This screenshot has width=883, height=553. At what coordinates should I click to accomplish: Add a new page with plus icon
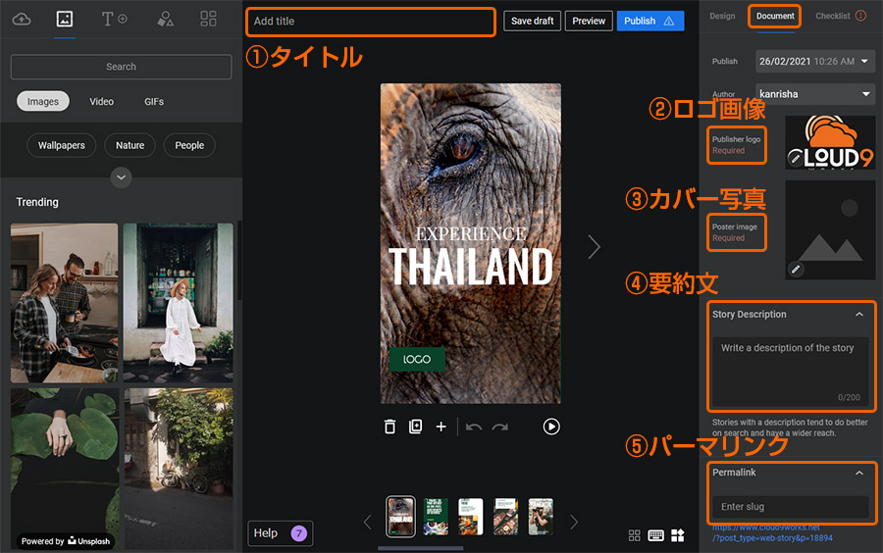(x=441, y=427)
